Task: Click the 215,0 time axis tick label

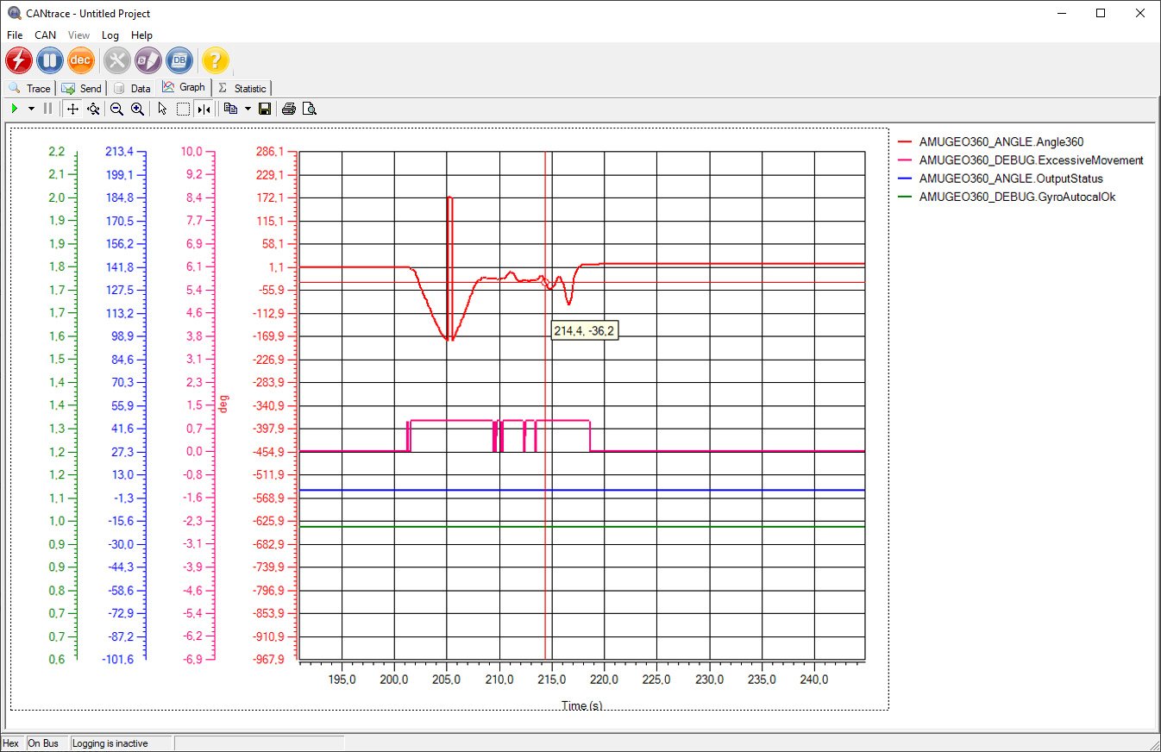Action: [552, 680]
